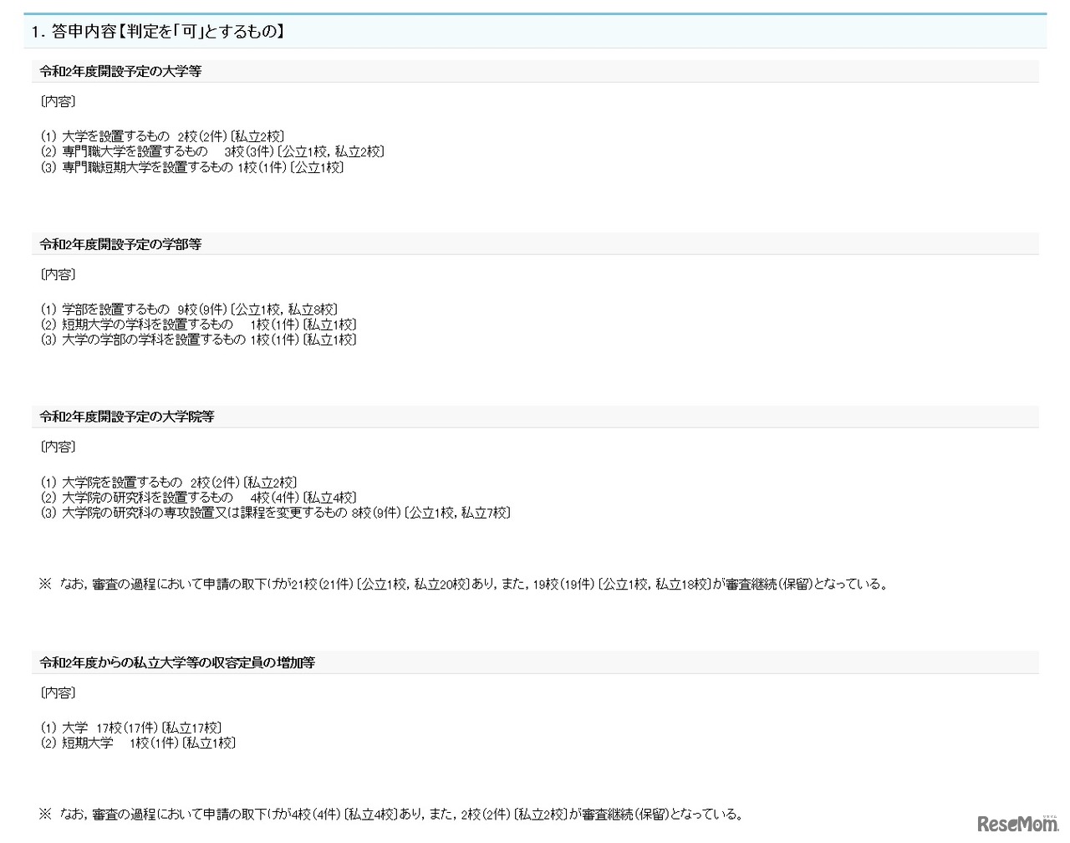Click "[内容]" under the 開設予定の大学院等 heading
Image resolution: width=1070 pixels, height=843 pixels.
tap(58, 447)
